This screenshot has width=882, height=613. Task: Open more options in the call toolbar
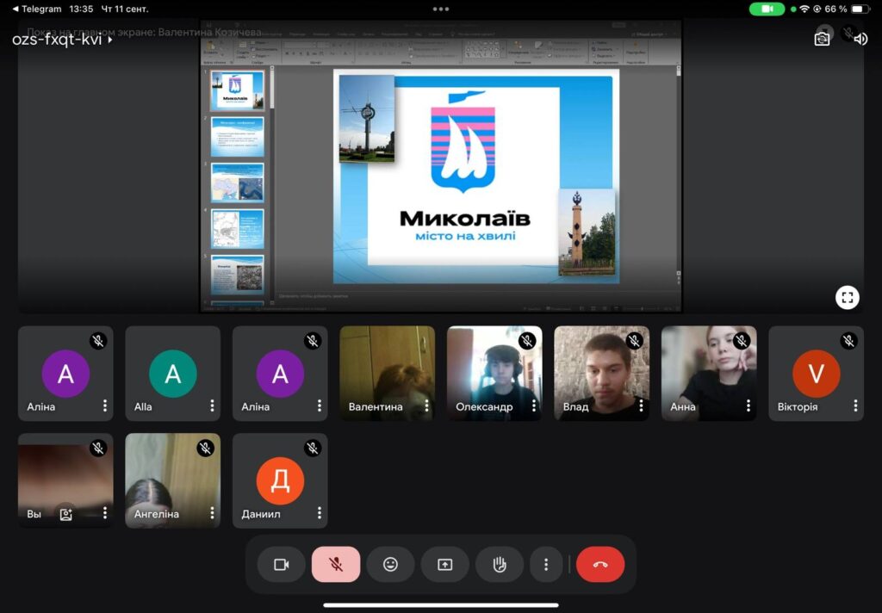tap(545, 564)
